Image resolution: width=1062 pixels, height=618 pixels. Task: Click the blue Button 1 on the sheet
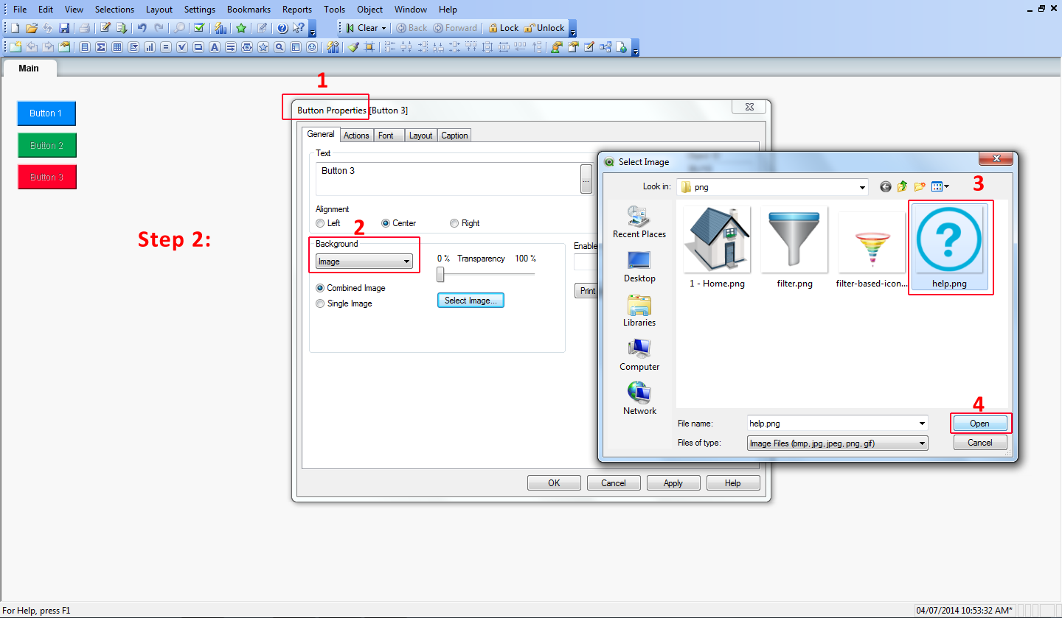[46, 113]
